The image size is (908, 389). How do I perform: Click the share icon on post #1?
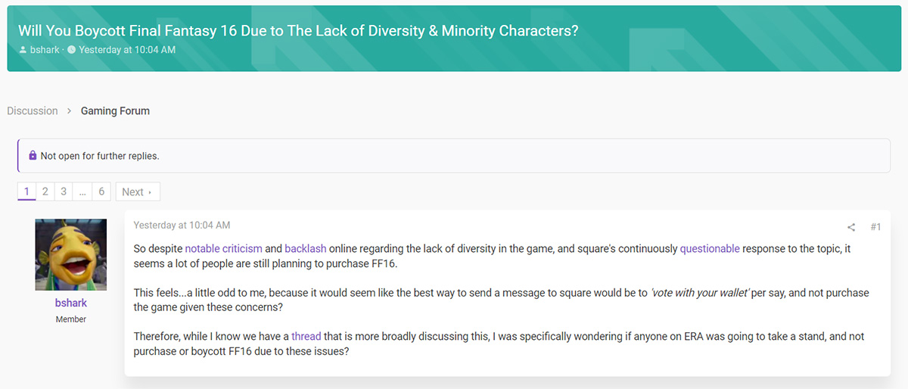(851, 227)
